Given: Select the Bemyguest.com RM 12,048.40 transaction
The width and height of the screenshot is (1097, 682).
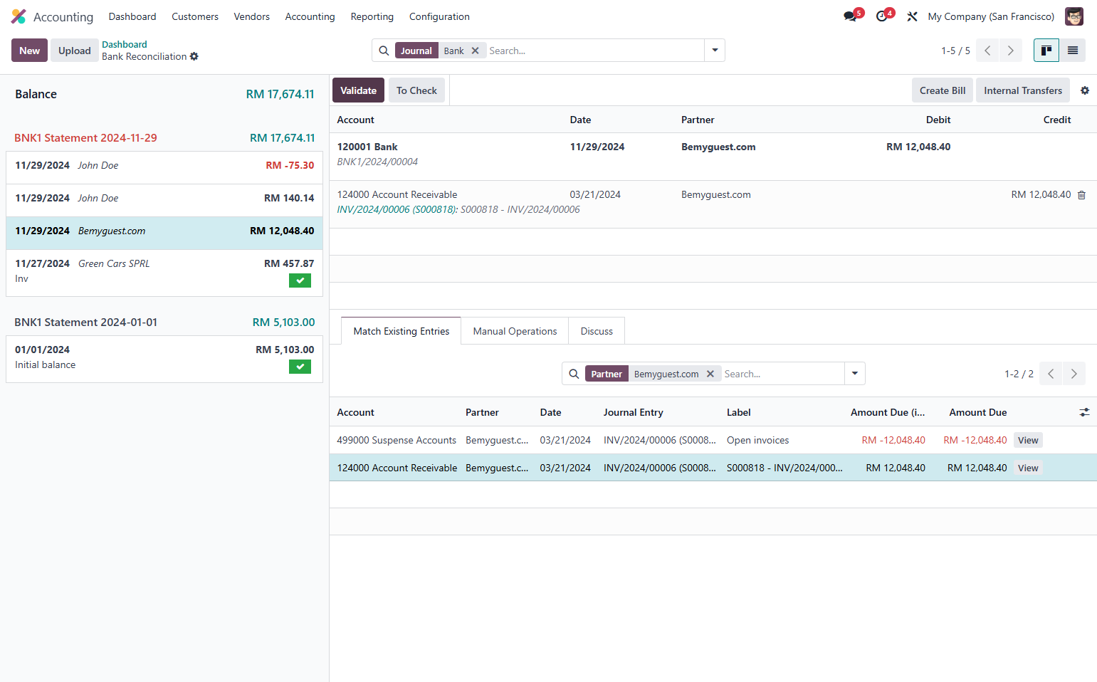Looking at the screenshot, I should point(164,233).
